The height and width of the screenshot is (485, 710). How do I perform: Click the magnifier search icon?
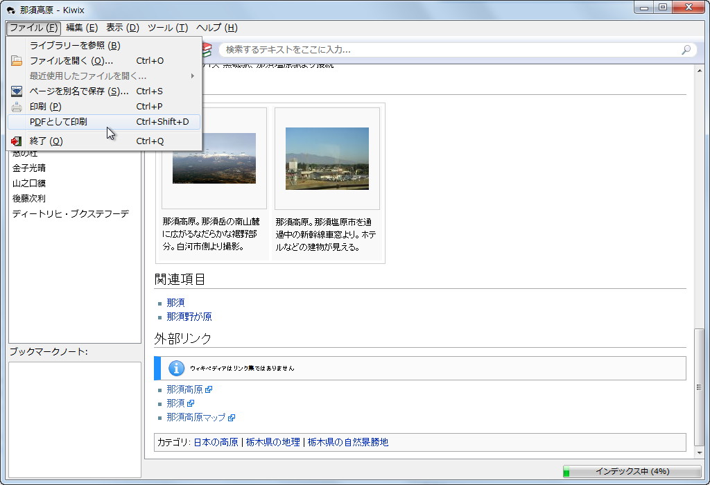(685, 49)
